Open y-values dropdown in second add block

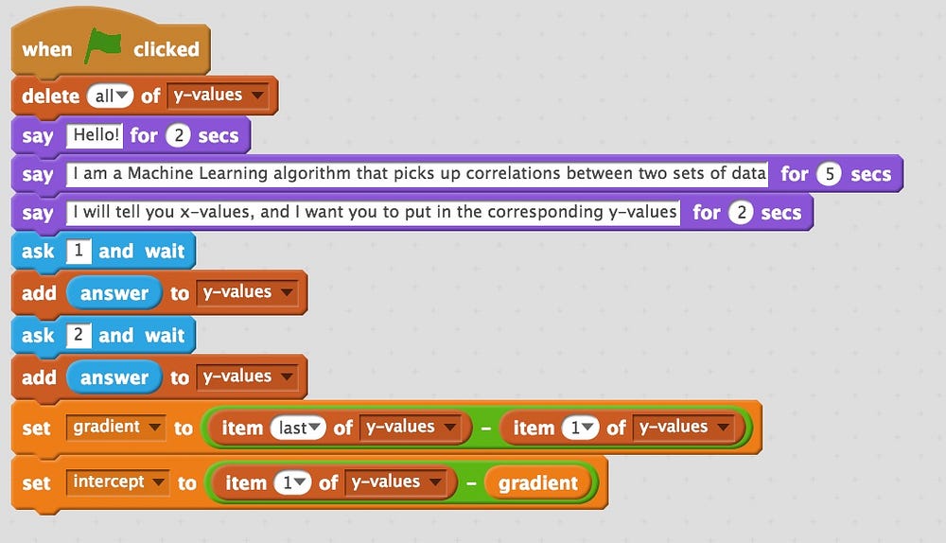coord(247,377)
